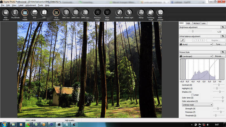
Task: Click the unsharp mask Threshold slider
Action: [218, 115]
